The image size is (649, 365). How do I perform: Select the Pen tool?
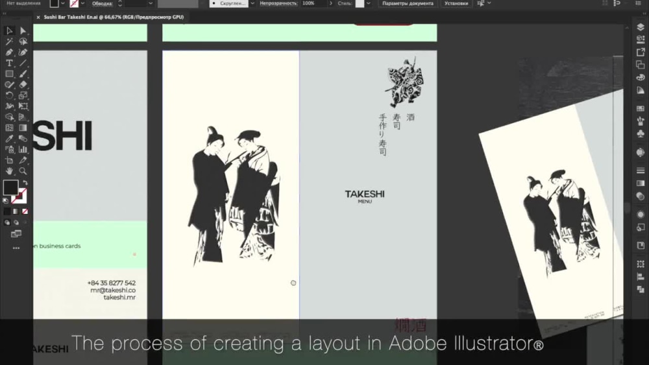click(10, 52)
